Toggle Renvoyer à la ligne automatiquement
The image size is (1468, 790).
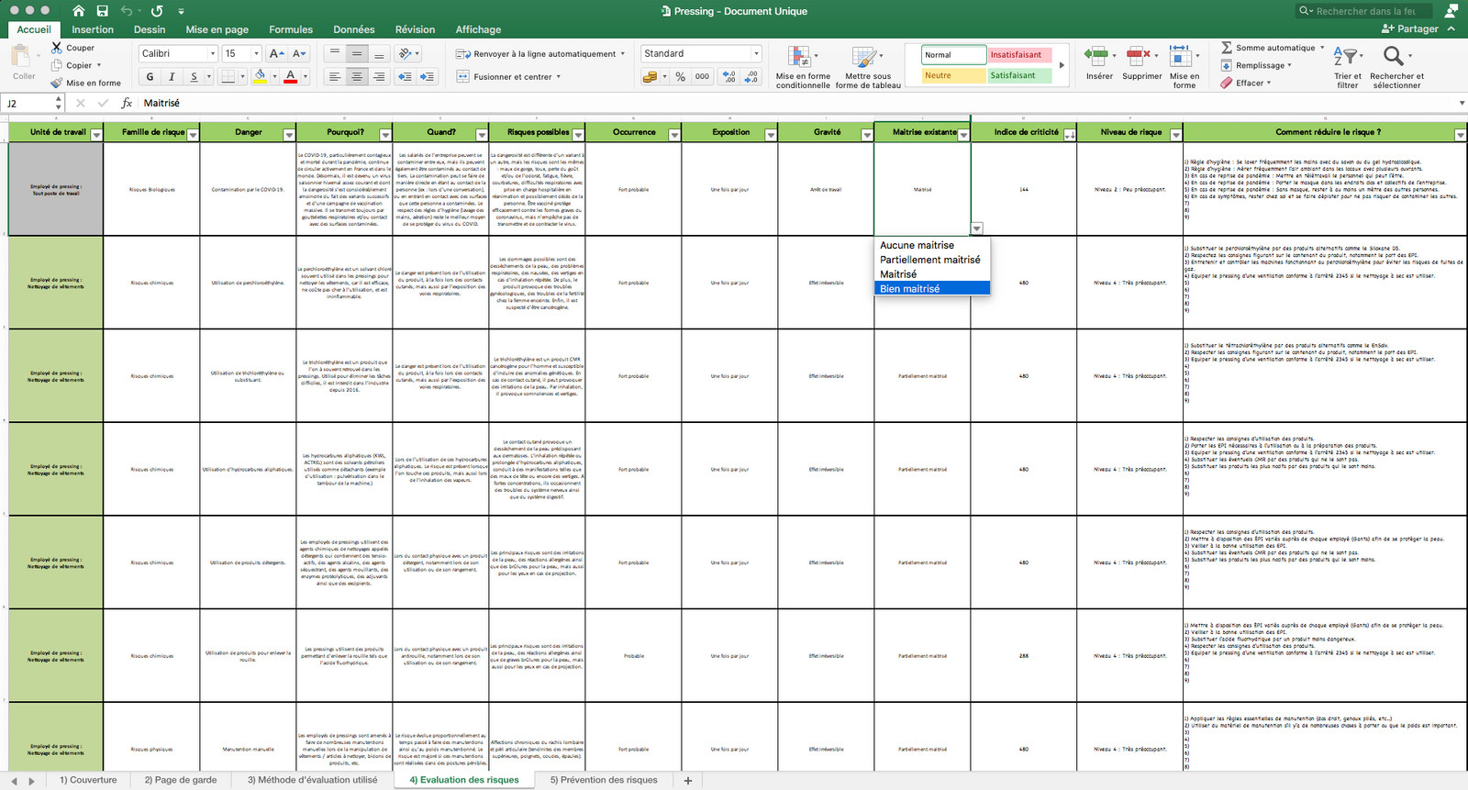pos(540,54)
